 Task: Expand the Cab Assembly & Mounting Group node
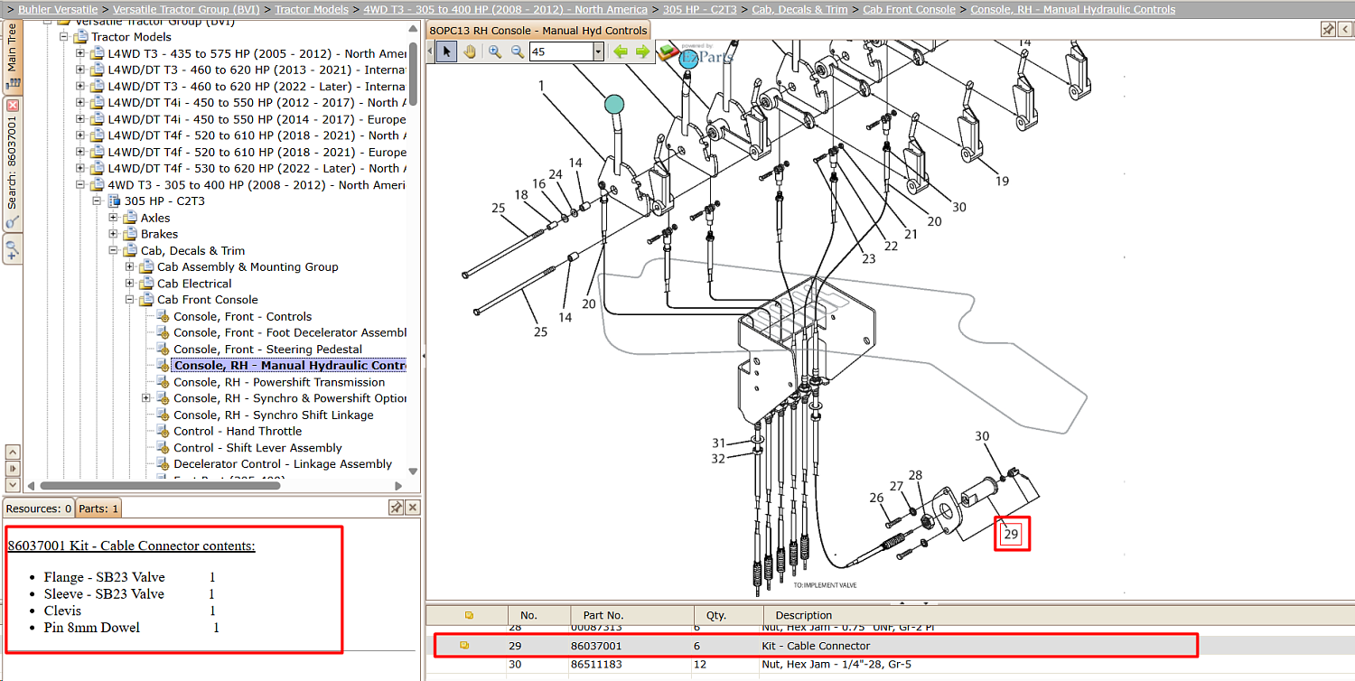tap(129, 266)
